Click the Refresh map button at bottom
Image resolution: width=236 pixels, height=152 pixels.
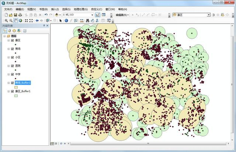(61, 144)
